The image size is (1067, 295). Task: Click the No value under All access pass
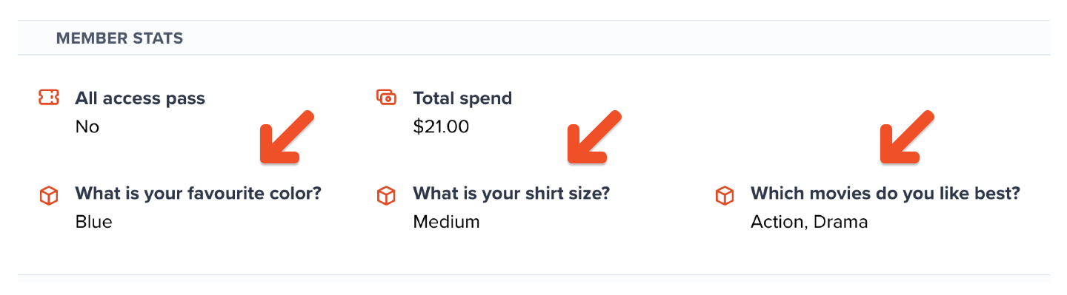coord(87,126)
